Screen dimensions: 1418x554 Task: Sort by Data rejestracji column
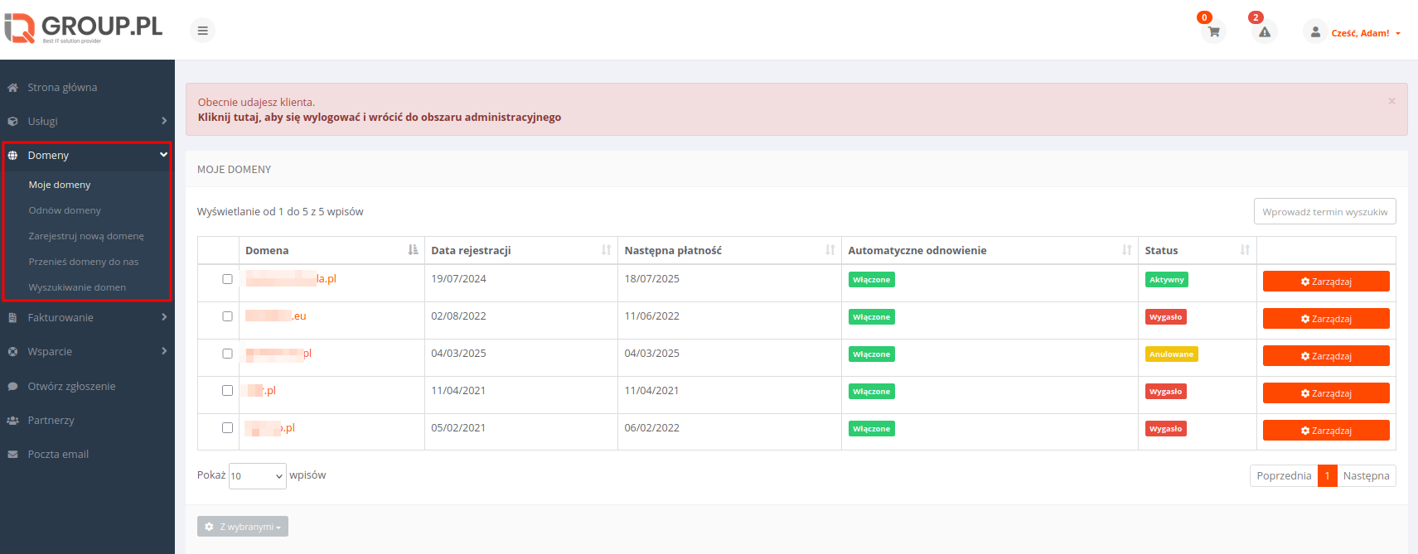click(606, 250)
